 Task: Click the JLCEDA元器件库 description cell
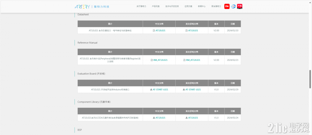[110, 118]
